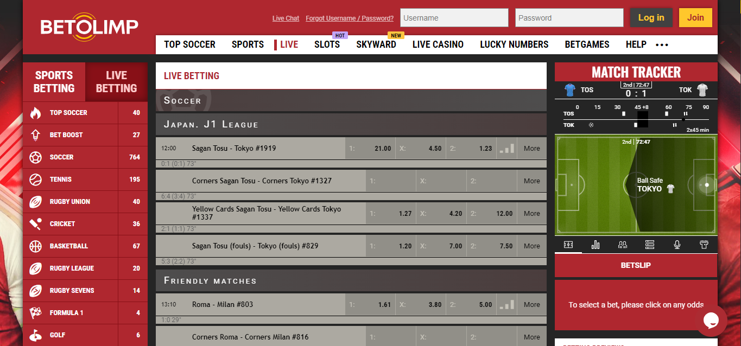
Task: Click the microphone commentary icon
Action: [x=677, y=245]
